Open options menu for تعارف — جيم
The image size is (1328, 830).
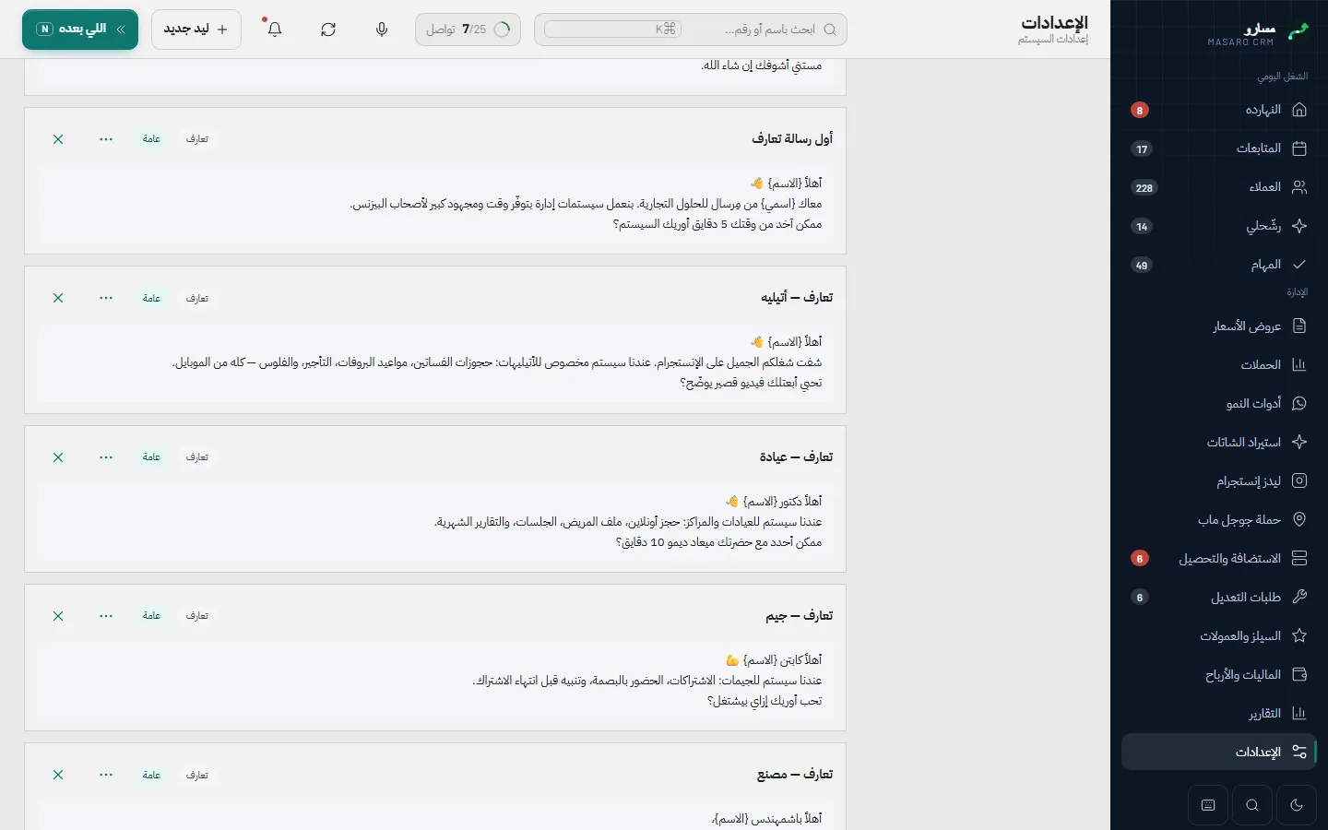(x=106, y=616)
